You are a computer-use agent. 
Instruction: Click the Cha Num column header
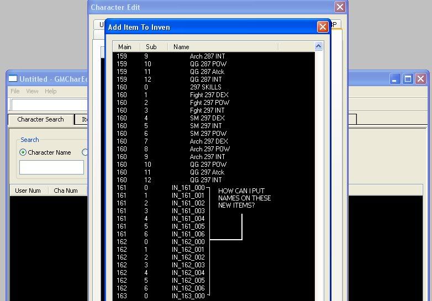[x=66, y=191]
